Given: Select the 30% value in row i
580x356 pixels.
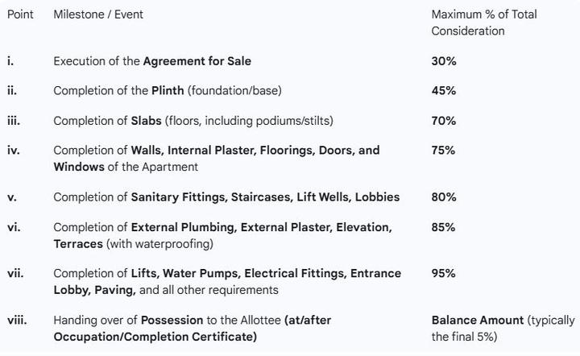Looking at the screenshot, I should click(x=444, y=61).
